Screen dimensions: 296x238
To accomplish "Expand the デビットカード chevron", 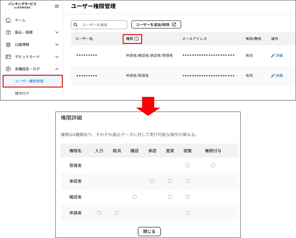I will 57,57.
